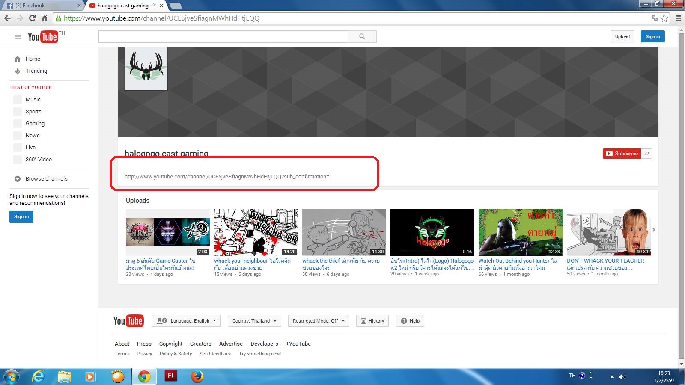Click the browser address bar URL
This screenshot has height=385, width=685.
(x=161, y=18)
